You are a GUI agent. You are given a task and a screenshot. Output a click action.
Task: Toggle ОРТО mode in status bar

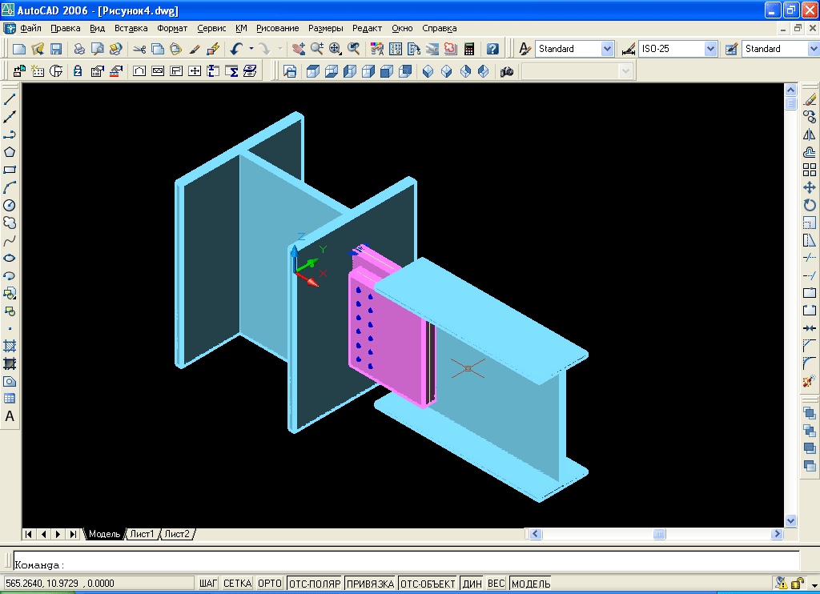pos(270,584)
